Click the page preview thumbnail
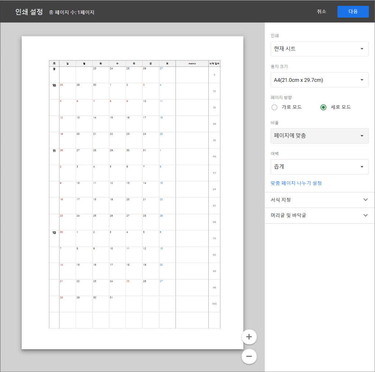This screenshot has height=372, width=375. point(132,193)
